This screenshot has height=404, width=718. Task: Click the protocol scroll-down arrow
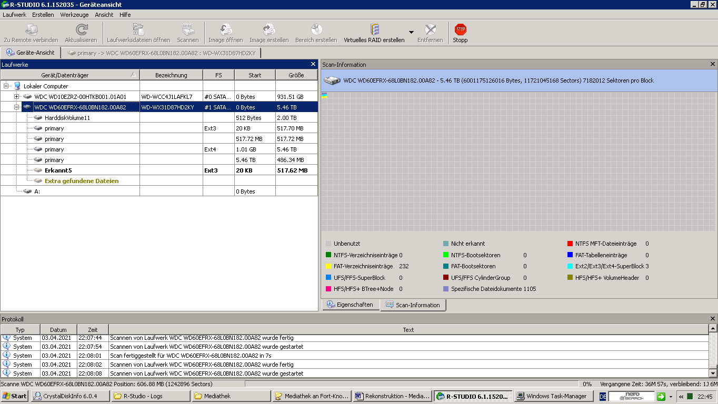pyautogui.click(x=713, y=373)
